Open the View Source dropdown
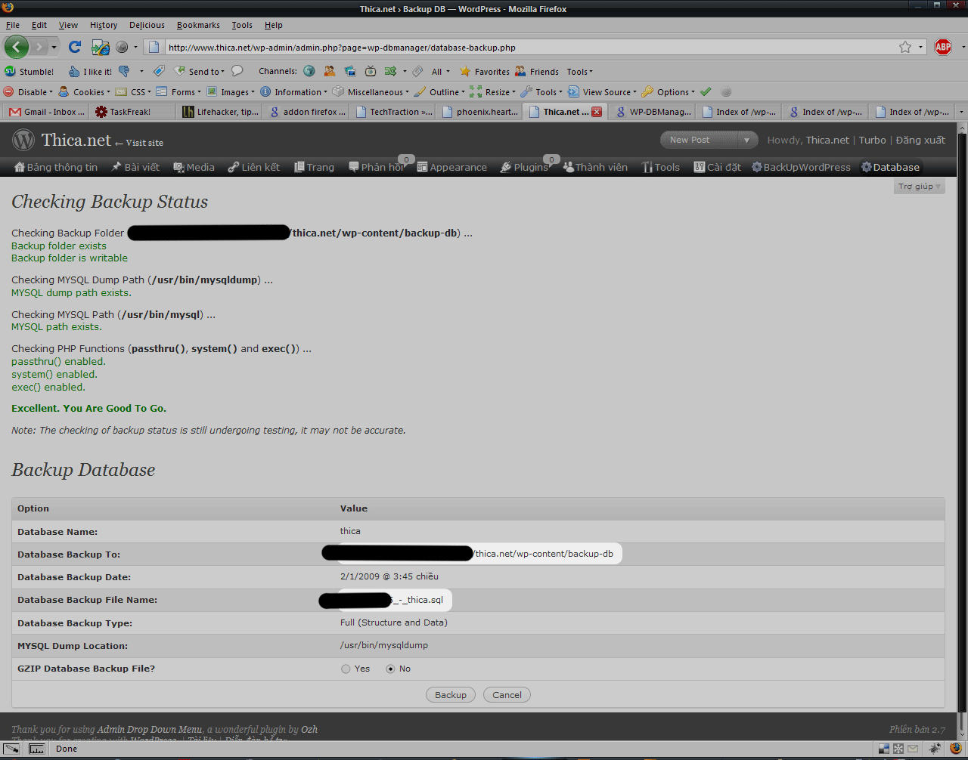The height and width of the screenshot is (760, 968). pyautogui.click(x=603, y=92)
